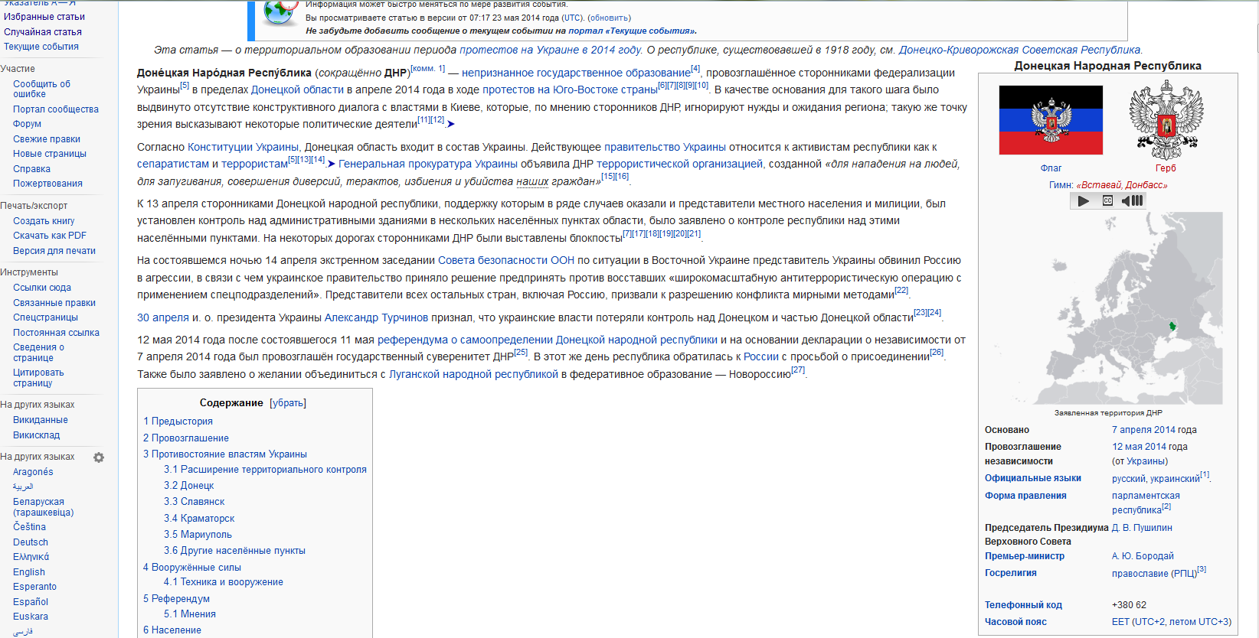Viewport: 1259px width, 638px height.
Task: Jump to subsection 3.2 Донецк
Action: point(188,486)
